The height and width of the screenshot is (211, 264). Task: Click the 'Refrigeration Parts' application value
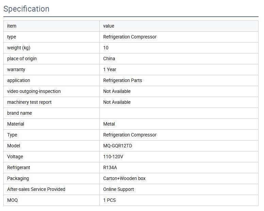[x=122, y=81]
